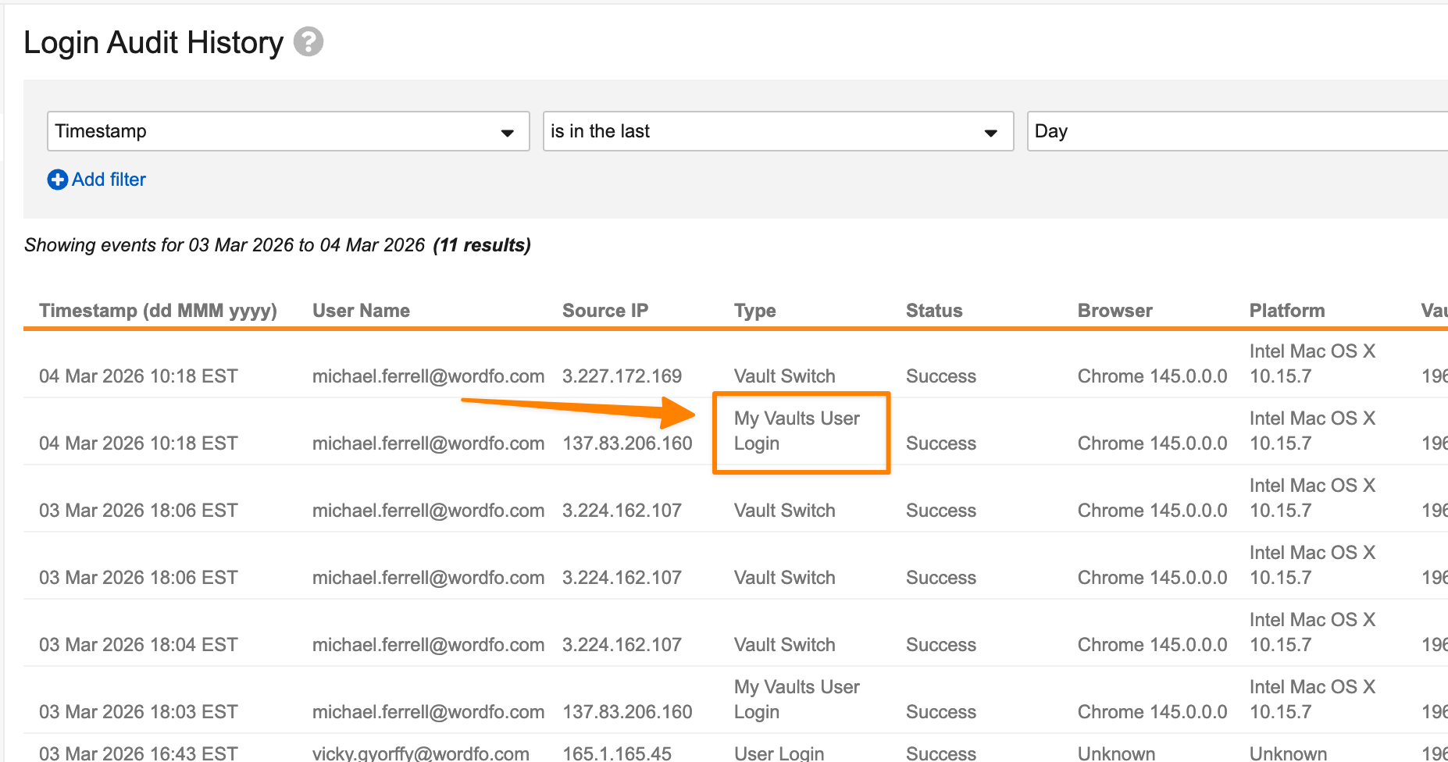Sort by User Name column header
The width and height of the screenshot is (1448, 762).
click(x=361, y=311)
